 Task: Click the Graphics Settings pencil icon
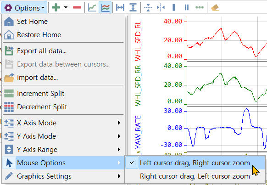[x=9, y=176]
